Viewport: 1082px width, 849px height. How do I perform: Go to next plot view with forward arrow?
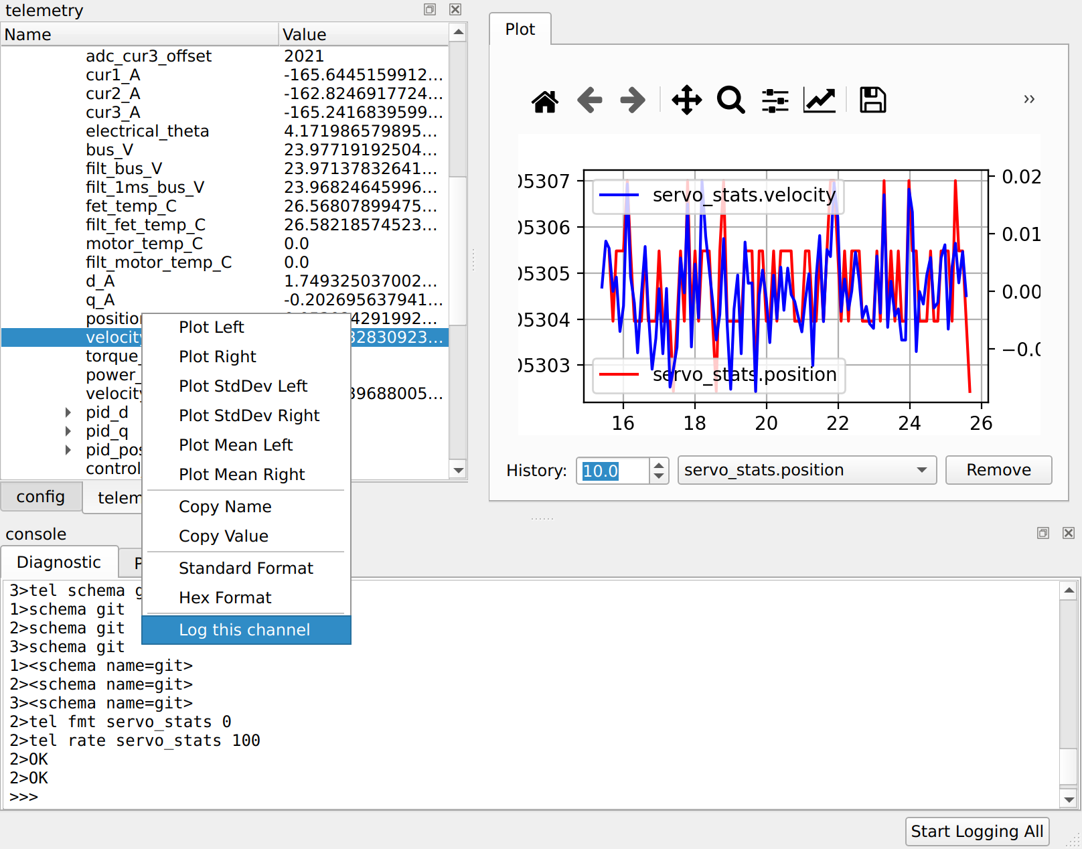[x=632, y=99]
